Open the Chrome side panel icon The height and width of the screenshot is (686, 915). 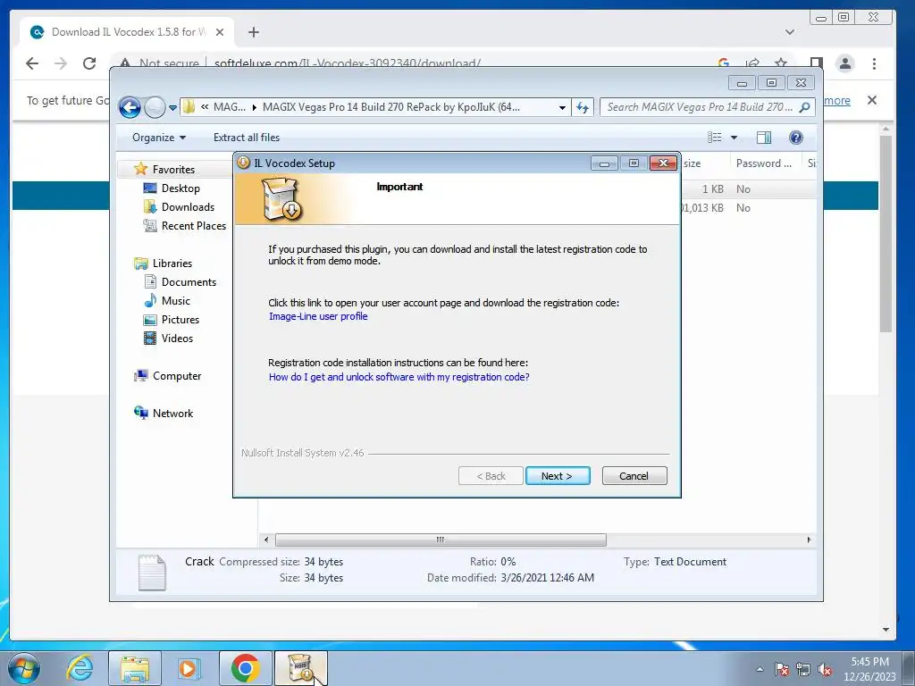click(x=817, y=63)
